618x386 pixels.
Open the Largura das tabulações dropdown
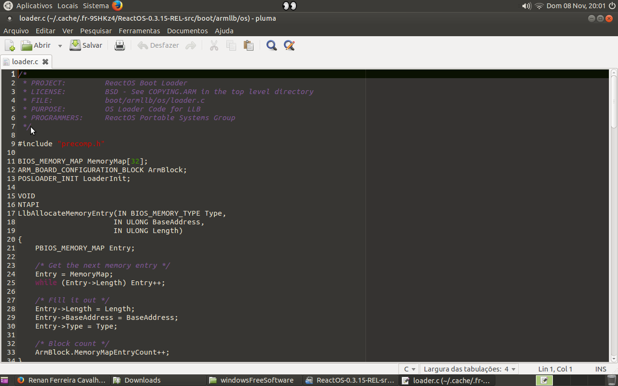(x=470, y=369)
